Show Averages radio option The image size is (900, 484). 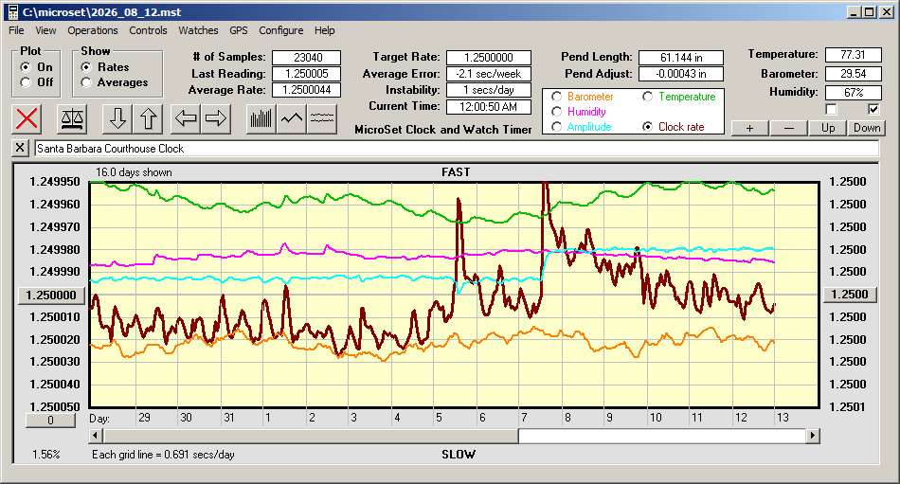[x=86, y=82]
